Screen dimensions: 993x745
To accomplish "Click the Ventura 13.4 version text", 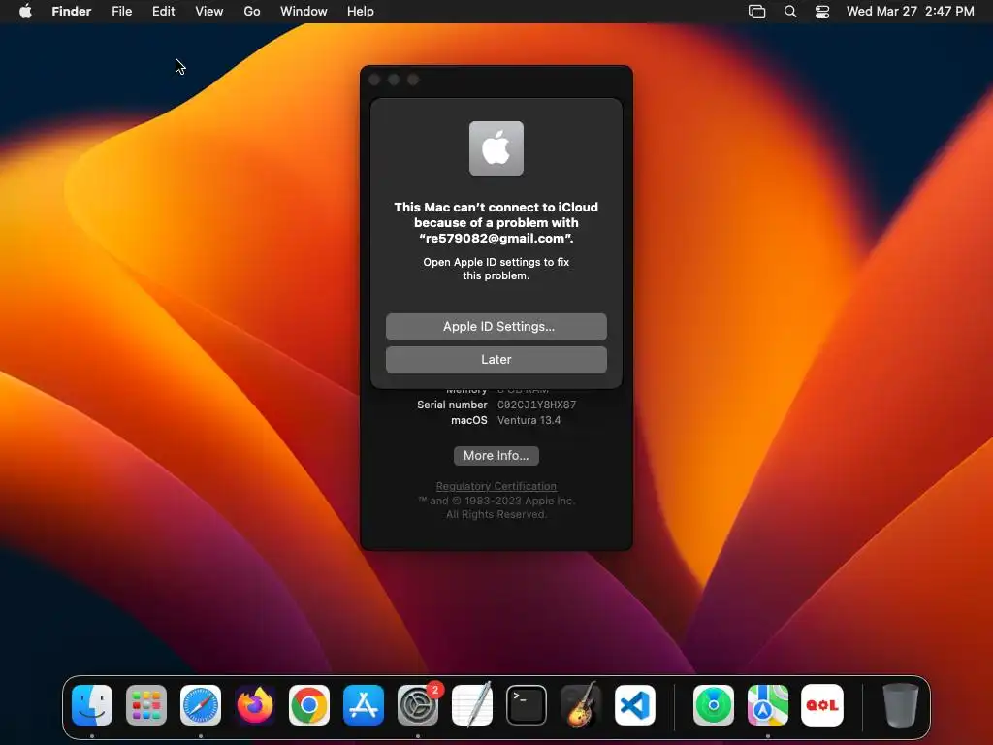I will coord(529,420).
